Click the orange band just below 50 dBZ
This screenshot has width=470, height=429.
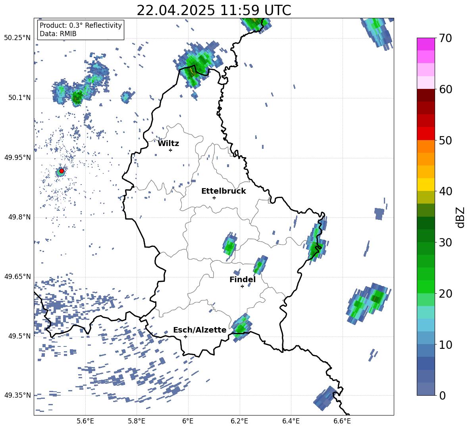(426, 146)
